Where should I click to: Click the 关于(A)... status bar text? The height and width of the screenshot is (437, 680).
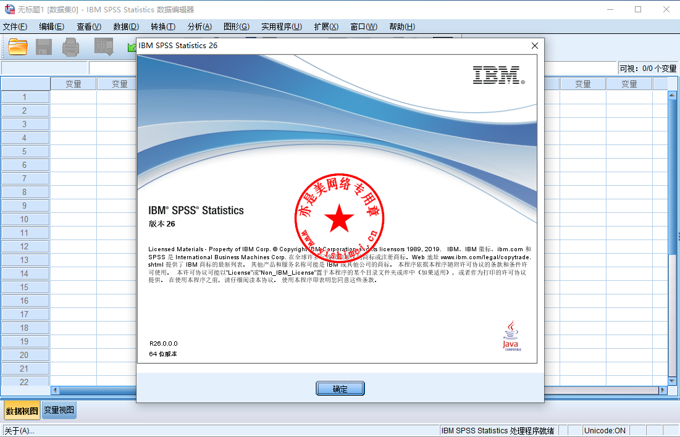click(x=20, y=430)
